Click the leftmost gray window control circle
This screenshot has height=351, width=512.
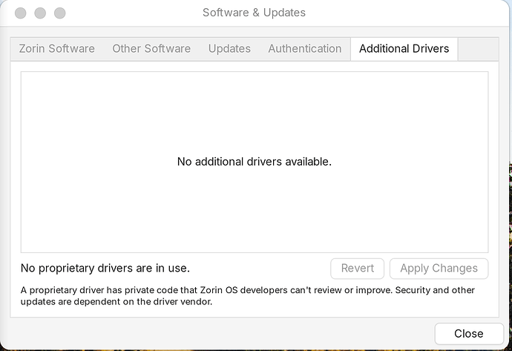(21, 13)
